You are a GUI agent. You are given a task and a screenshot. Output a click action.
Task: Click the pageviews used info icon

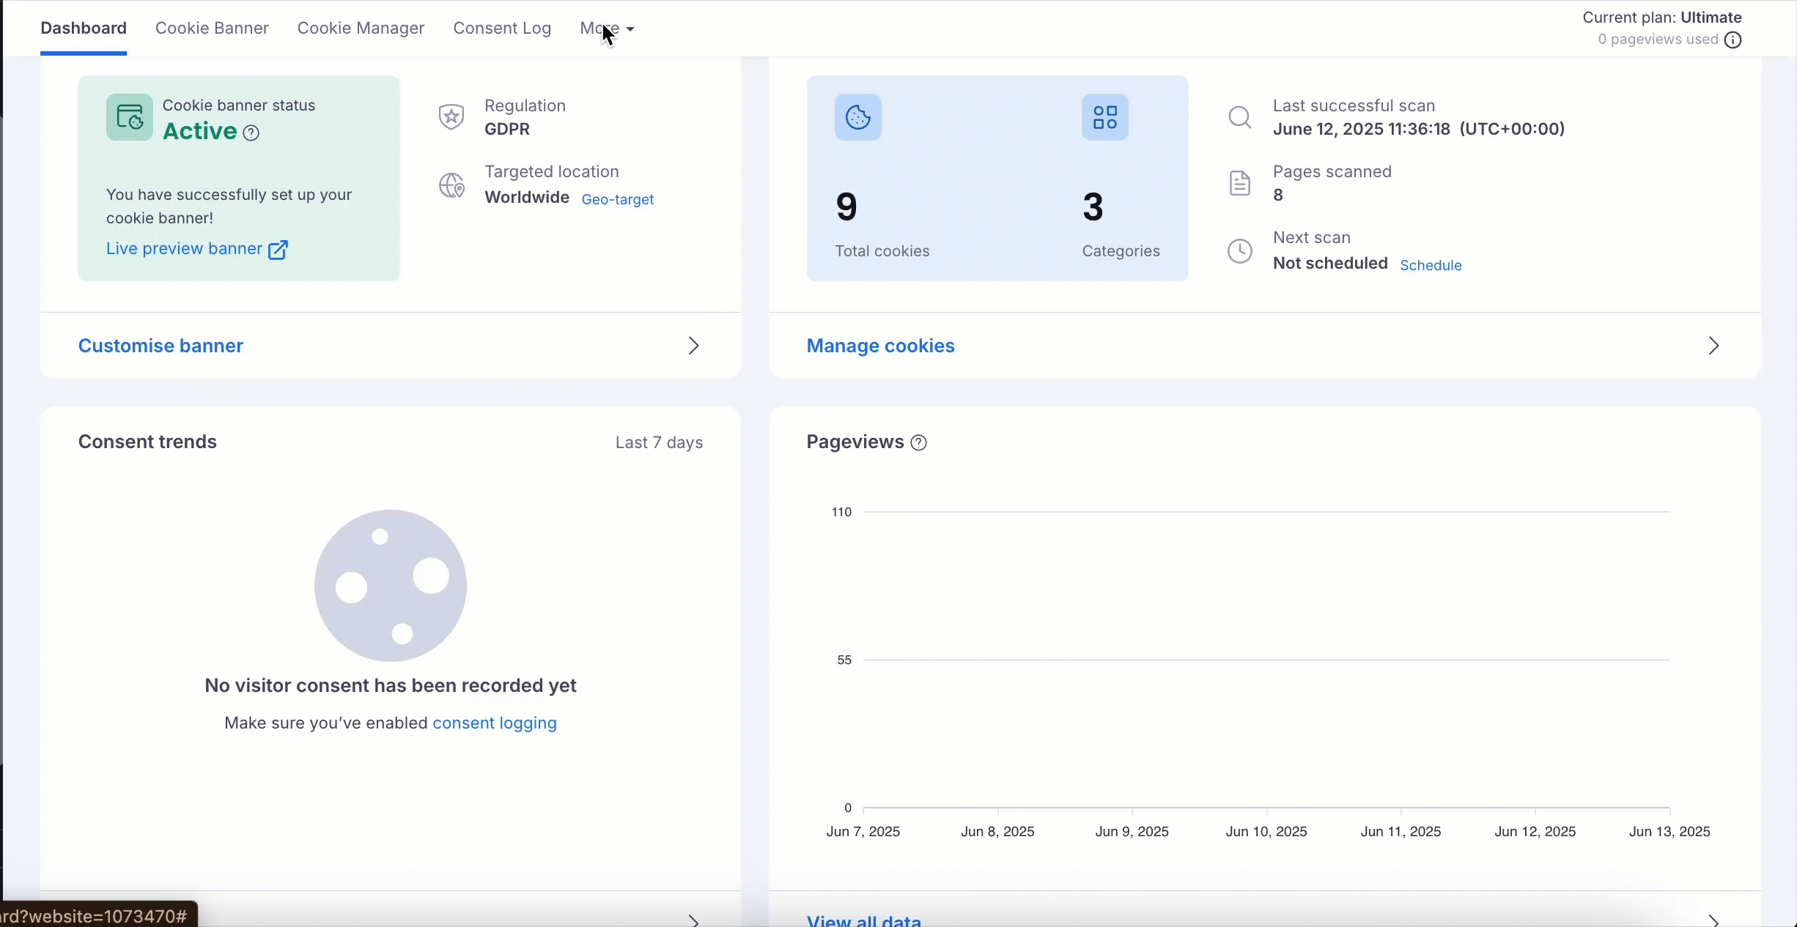[x=1733, y=40]
